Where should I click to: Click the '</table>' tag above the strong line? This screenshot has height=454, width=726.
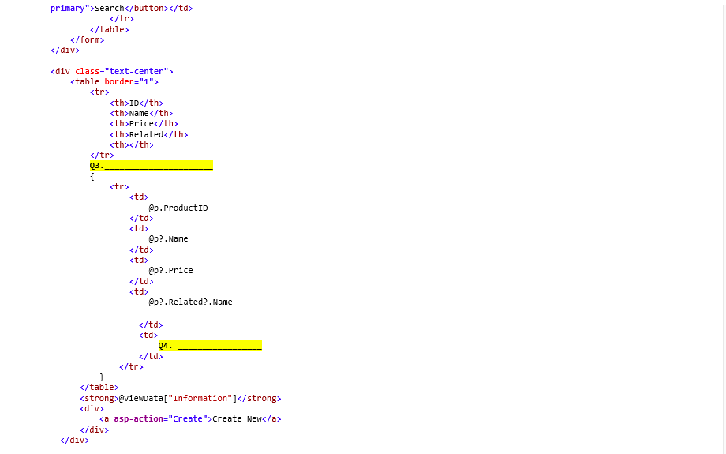coord(99,388)
